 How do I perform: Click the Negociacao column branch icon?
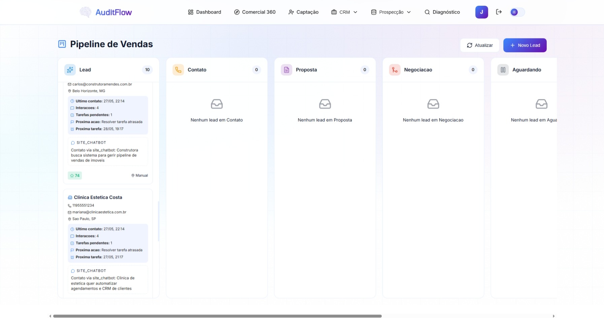click(x=395, y=70)
